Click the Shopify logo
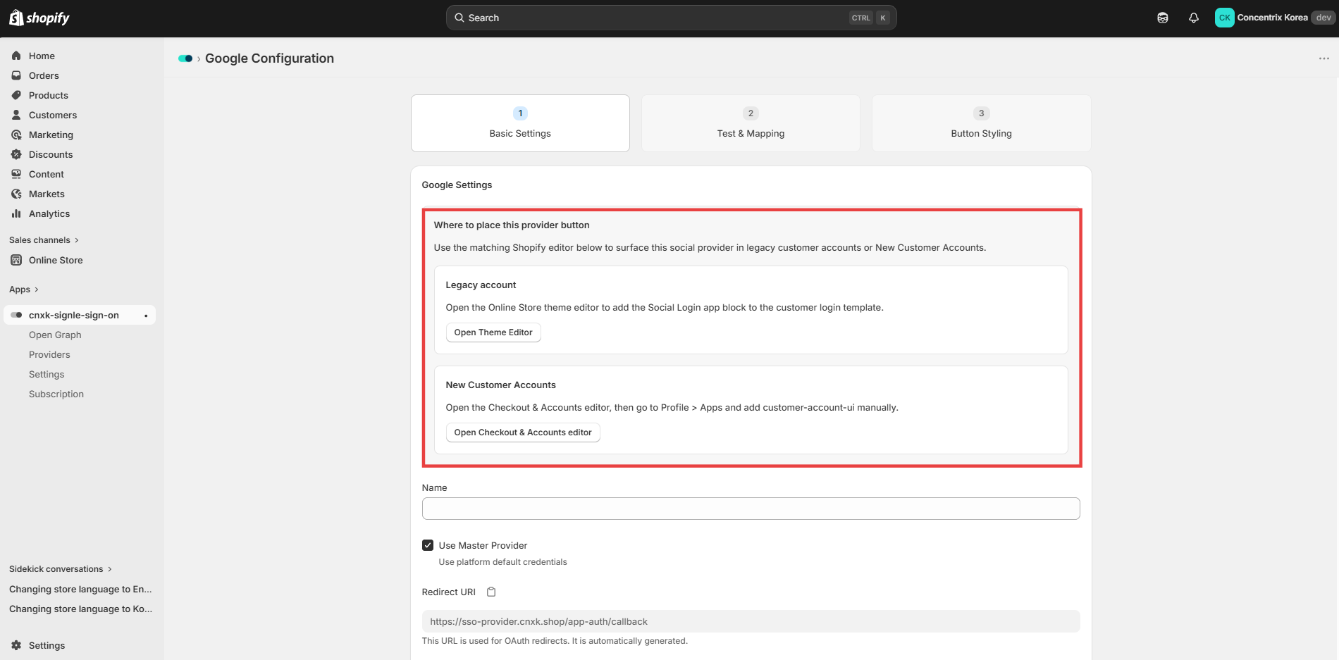Image resolution: width=1339 pixels, height=660 pixels. (39, 18)
